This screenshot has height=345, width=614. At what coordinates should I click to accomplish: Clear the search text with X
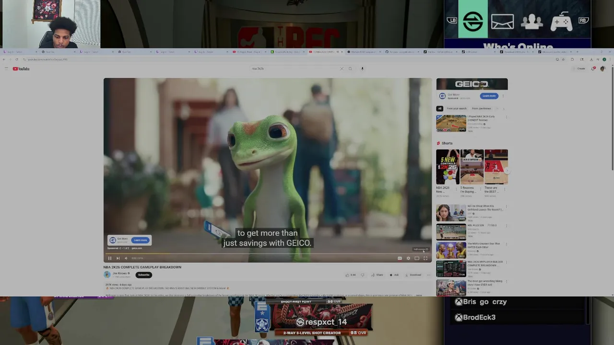tap(342, 69)
